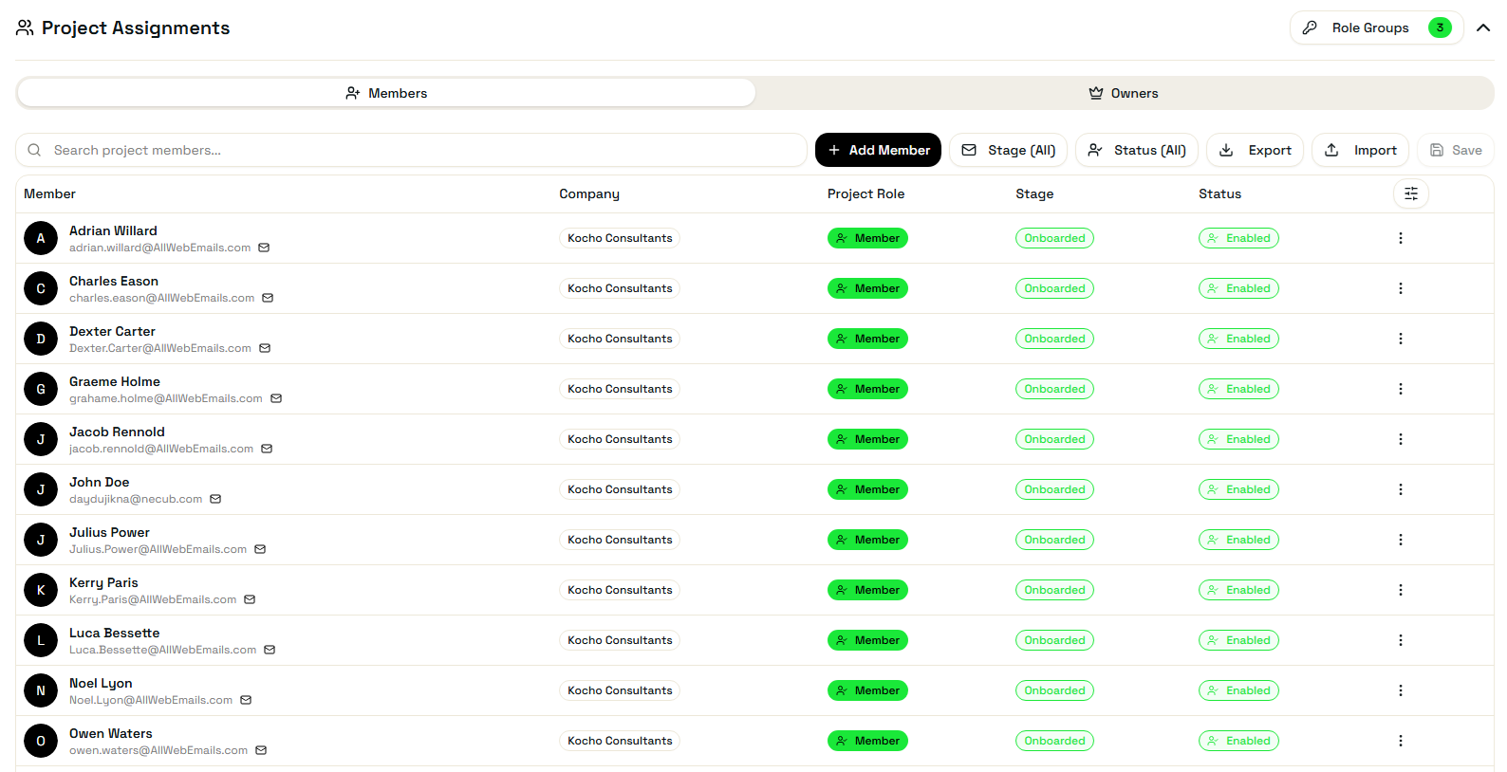Click Charles Eason's Member role badge
1507x772 pixels.
(867, 288)
